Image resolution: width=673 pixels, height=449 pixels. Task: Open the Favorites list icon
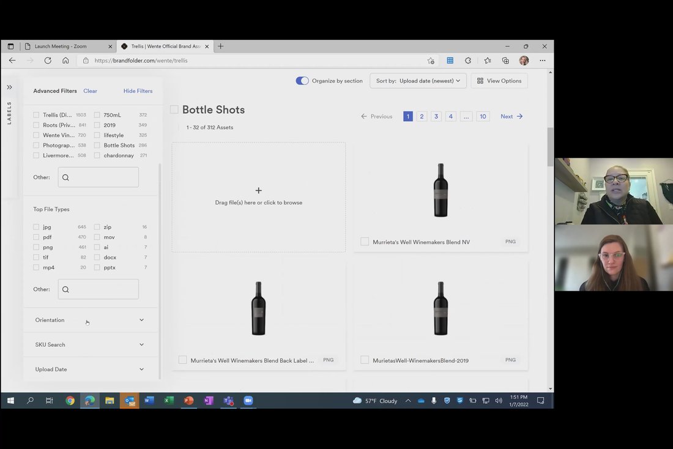[x=487, y=61]
